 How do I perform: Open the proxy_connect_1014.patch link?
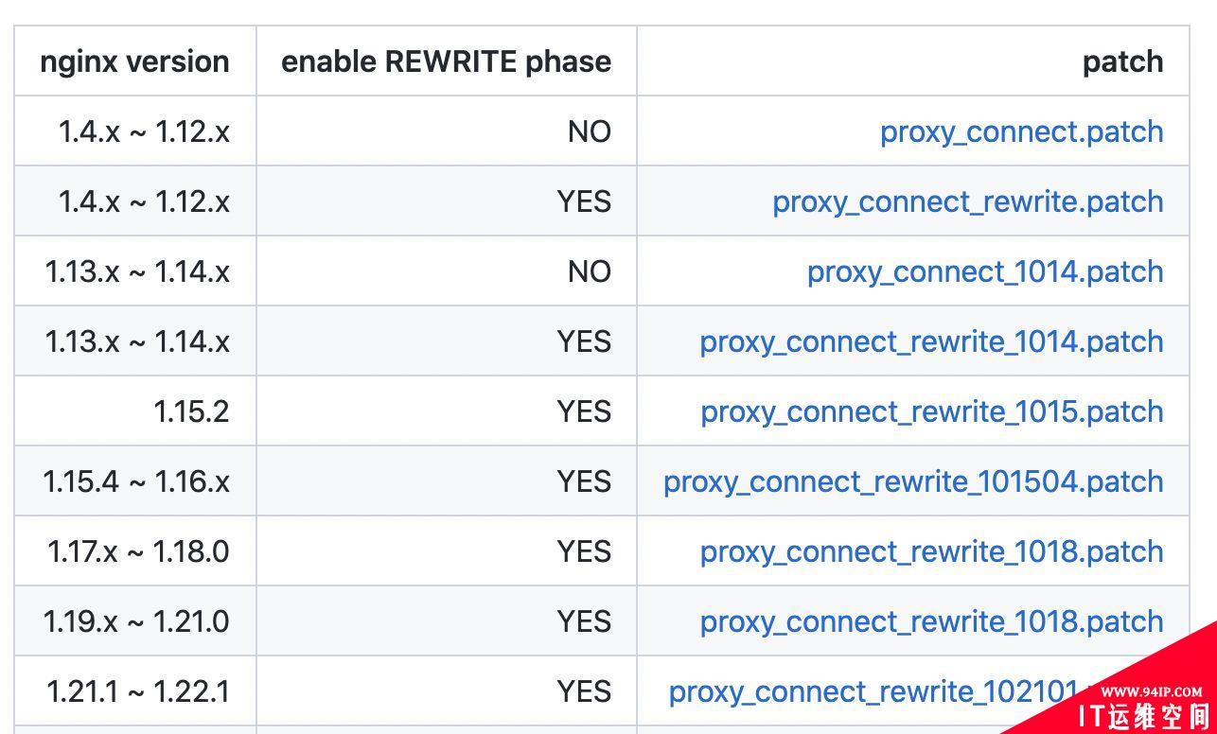(x=985, y=271)
